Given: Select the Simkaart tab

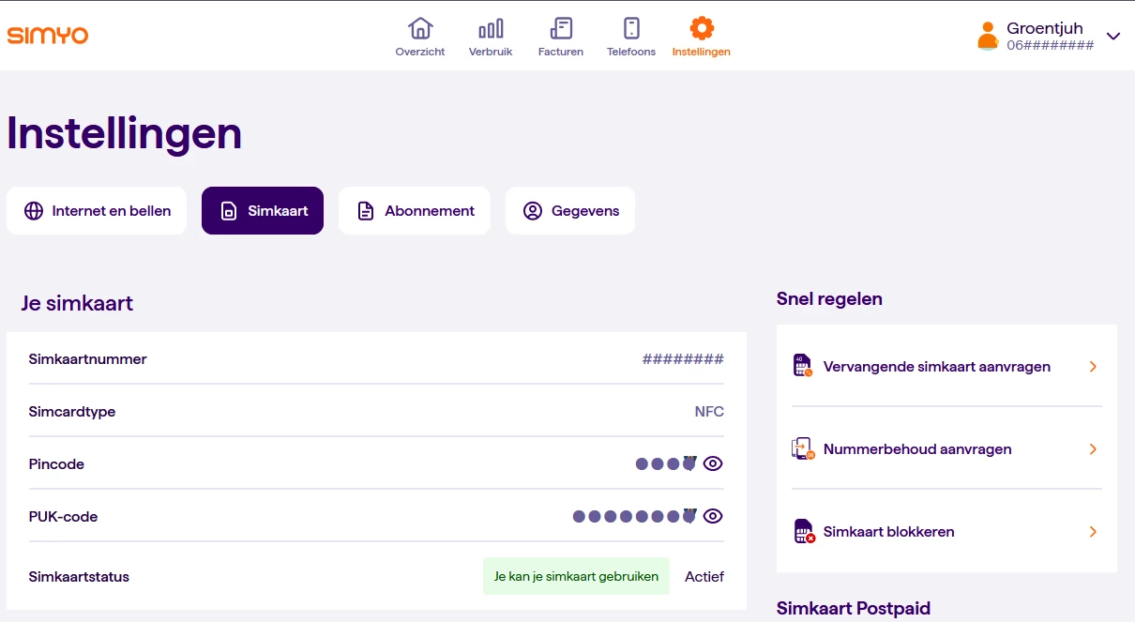Looking at the screenshot, I should click(263, 211).
